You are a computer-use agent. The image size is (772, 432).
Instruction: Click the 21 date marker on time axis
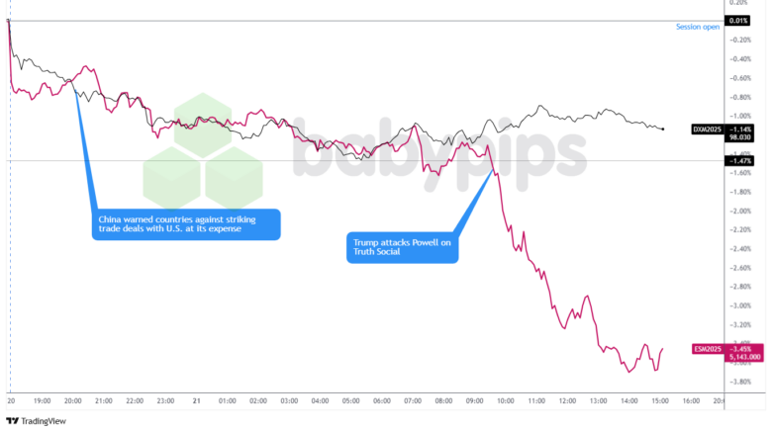[x=196, y=401]
